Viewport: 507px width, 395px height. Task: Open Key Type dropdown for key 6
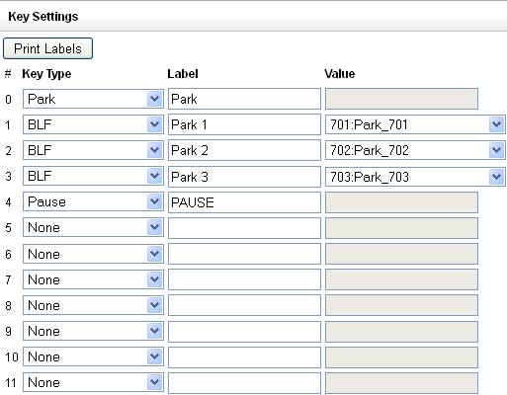pyautogui.click(x=93, y=254)
